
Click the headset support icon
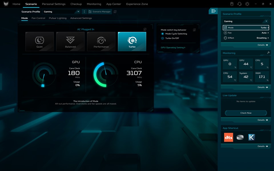(x=239, y=4)
